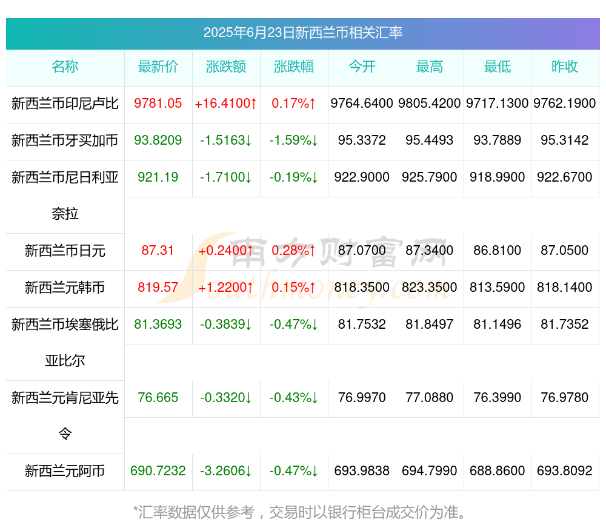Click the latest price 93.8209
This screenshot has height=531, width=606.
coord(158,140)
